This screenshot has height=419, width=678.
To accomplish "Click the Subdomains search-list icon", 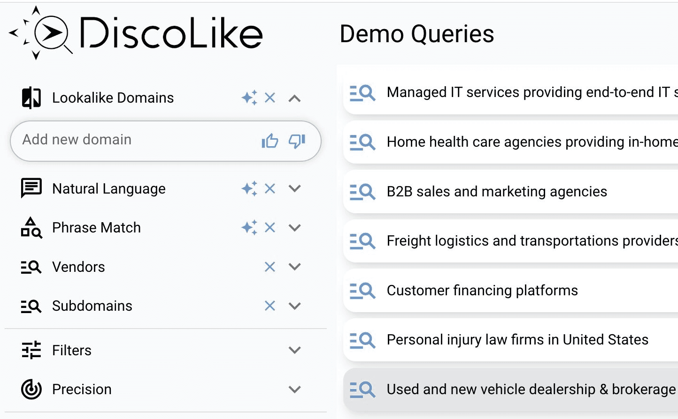I will pyautogui.click(x=31, y=306).
